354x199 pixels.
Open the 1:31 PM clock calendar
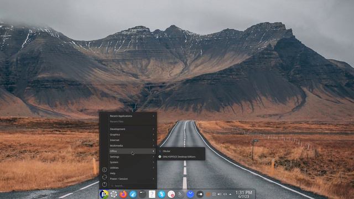(x=244, y=194)
